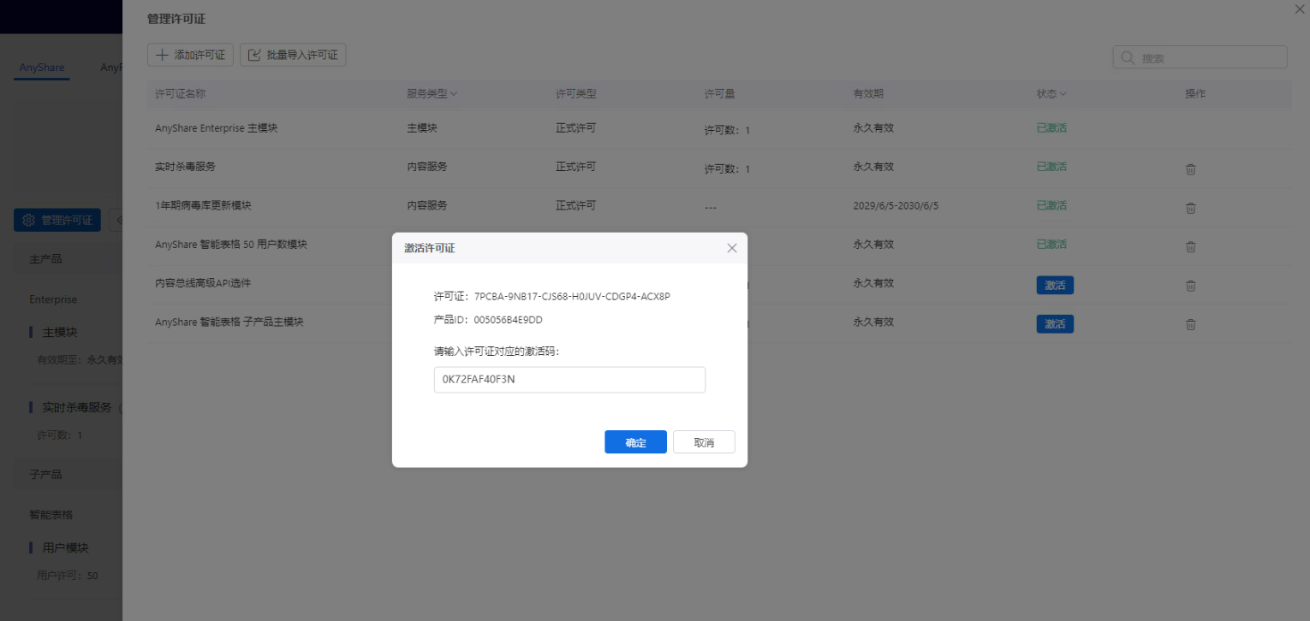The height and width of the screenshot is (621, 1310).
Task: Click 主产品 section in background page
Action: (x=45, y=258)
